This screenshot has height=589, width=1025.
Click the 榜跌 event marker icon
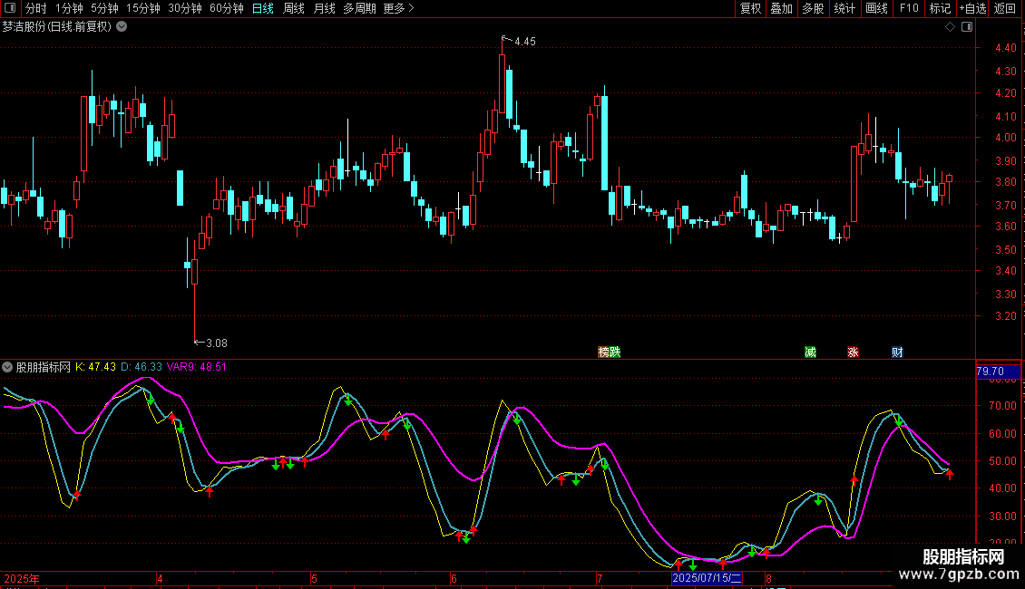609,352
